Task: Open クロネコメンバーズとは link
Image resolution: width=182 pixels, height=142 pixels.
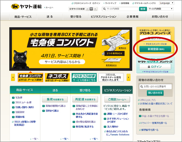Action: (x=155, y=44)
